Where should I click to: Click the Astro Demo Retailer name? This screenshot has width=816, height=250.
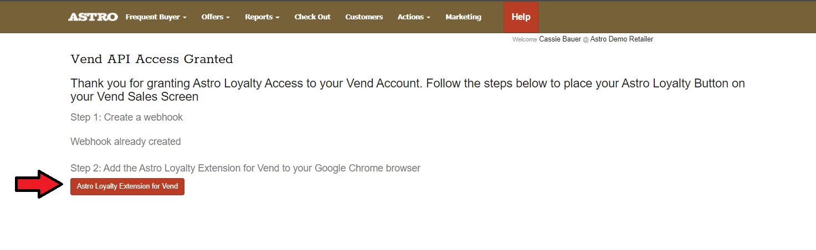(x=622, y=39)
